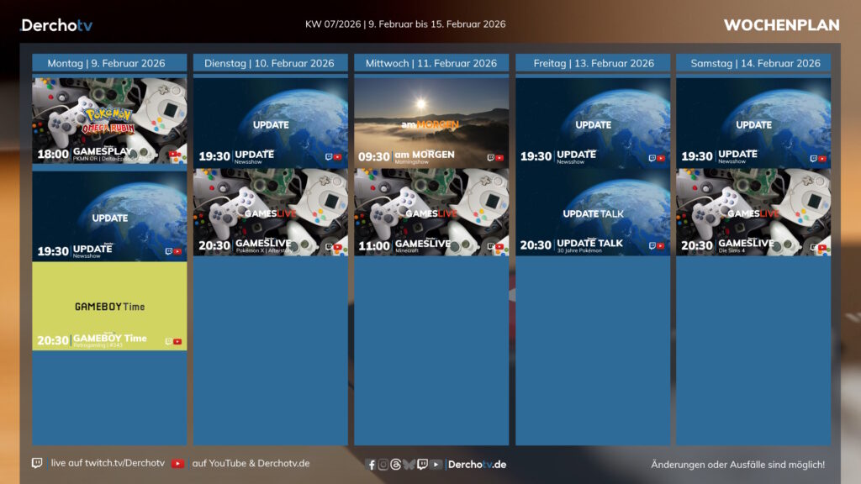This screenshot has width=861, height=484.
Task: Click the Twitch icon on Monday's GAMEBOY Time card
Action: 168,342
